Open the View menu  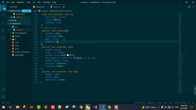tap(28, 2)
